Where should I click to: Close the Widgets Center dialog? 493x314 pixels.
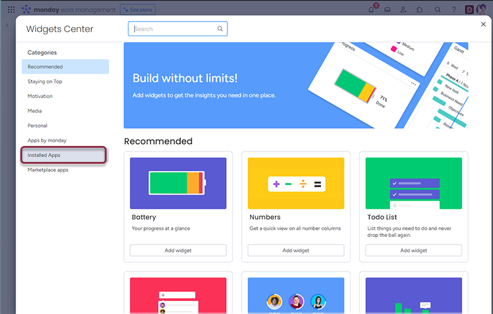[x=483, y=24]
